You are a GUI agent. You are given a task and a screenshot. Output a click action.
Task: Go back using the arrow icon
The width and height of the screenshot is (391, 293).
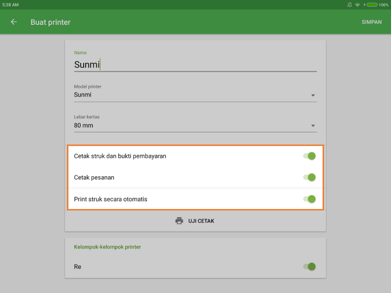pos(14,22)
